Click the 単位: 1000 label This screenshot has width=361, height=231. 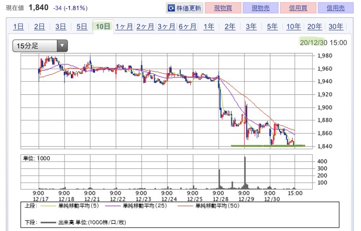coord(36,158)
